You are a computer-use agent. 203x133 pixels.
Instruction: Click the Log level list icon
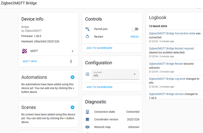tap(87, 74)
